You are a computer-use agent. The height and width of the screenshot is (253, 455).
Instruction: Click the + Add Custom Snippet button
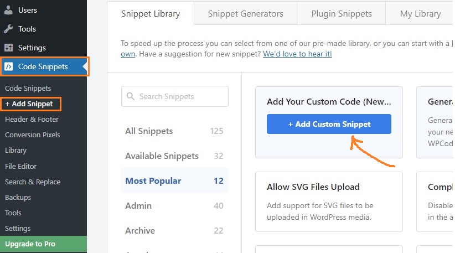329,124
